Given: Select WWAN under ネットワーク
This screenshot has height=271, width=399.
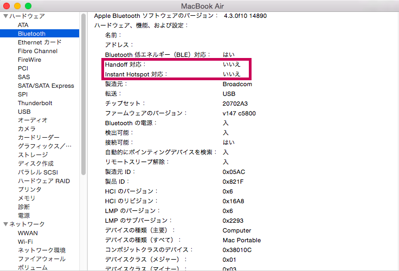Looking at the screenshot, I should point(28,233).
